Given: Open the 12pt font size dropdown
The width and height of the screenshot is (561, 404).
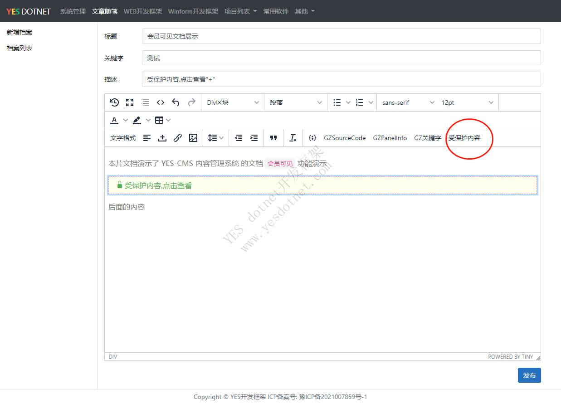Looking at the screenshot, I should pyautogui.click(x=467, y=102).
